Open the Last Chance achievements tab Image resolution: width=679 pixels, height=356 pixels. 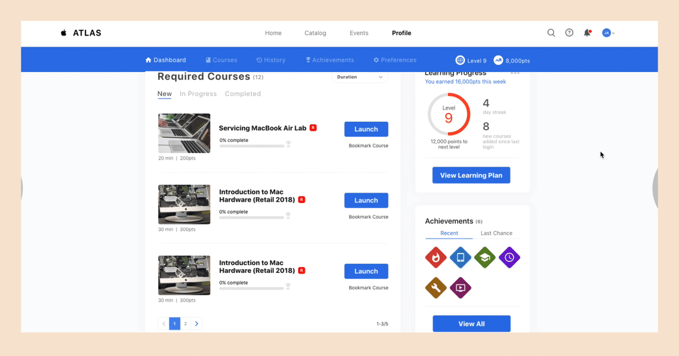(496, 233)
